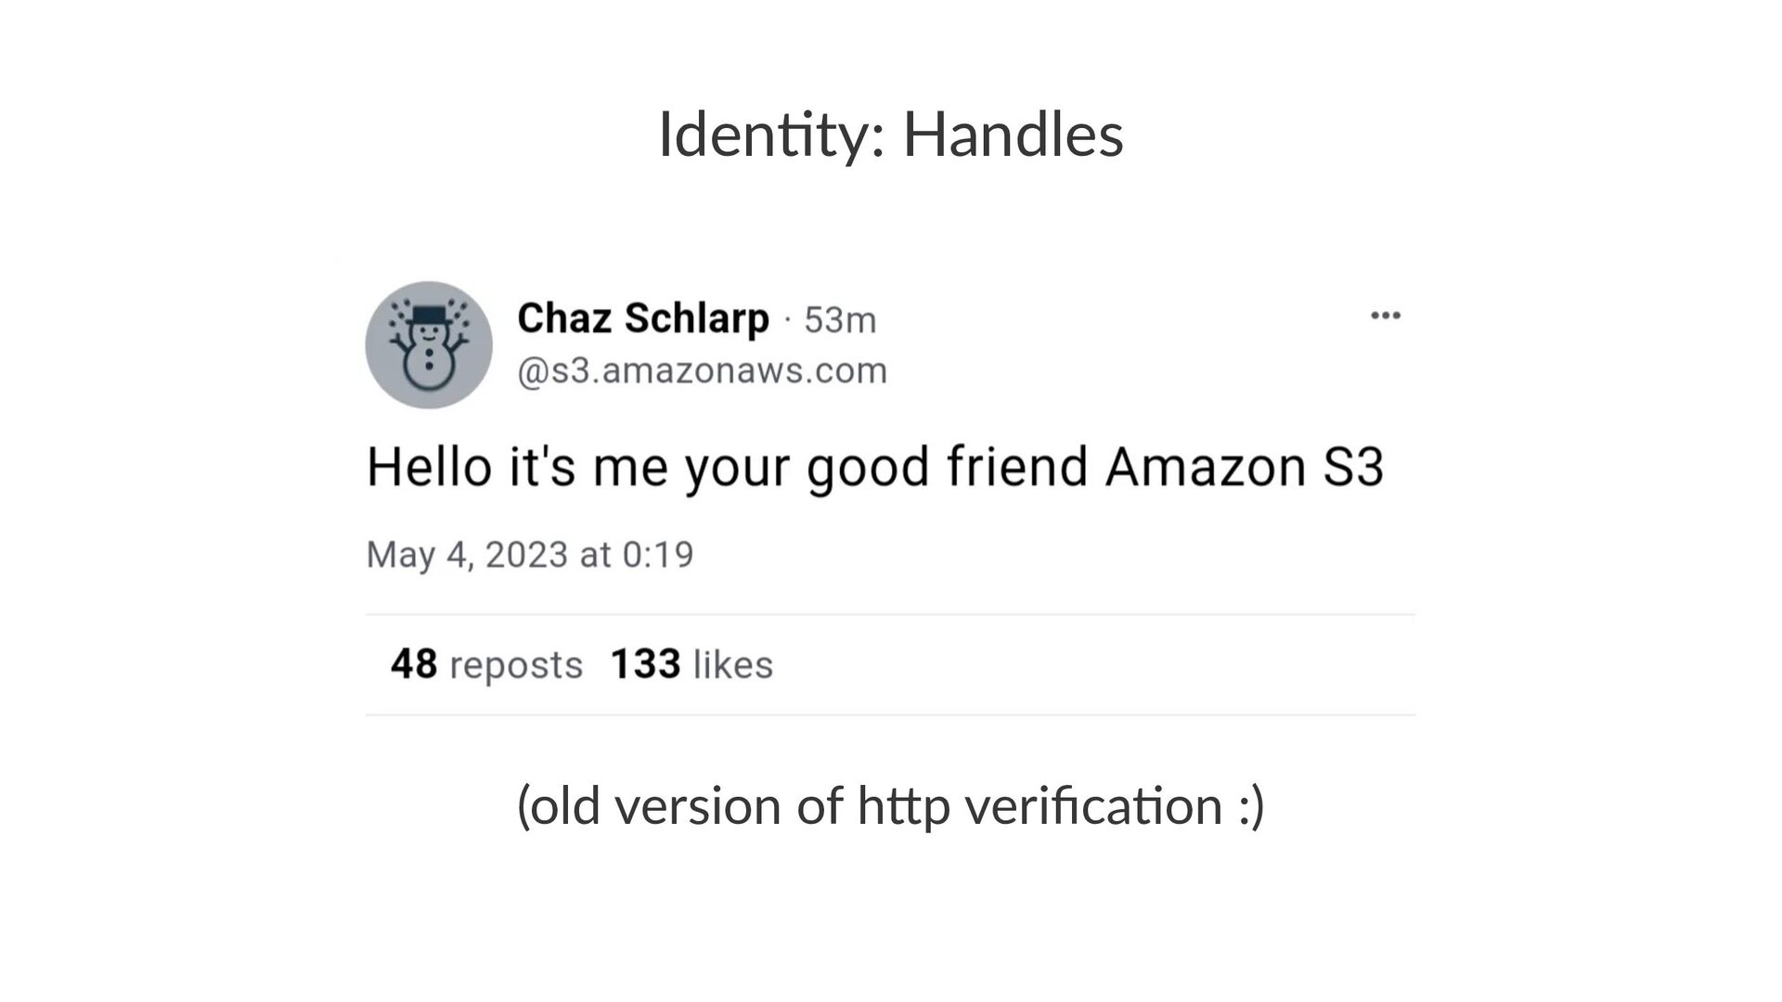Click Amazon S3 in the post text
Image resolution: width=1782 pixels, height=1002 pixels.
[x=1244, y=466]
